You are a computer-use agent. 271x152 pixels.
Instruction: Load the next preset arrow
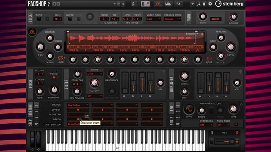(58, 4)
